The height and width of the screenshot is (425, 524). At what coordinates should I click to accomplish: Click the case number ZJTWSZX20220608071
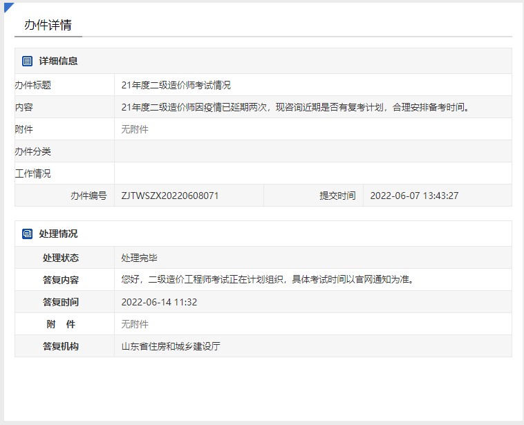pyautogui.click(x=170, y=196)
